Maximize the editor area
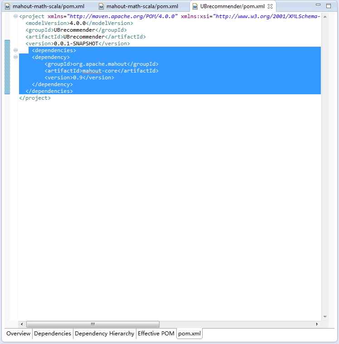This screenshot has height=344, width=339. (x=329, y=6)
